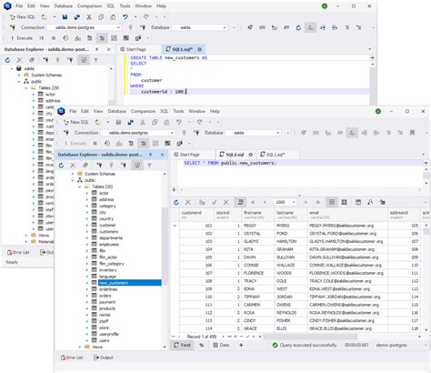The image size is (431, 373).
Task: Click the Undo icon in the back window
Action: click(125, 17)
